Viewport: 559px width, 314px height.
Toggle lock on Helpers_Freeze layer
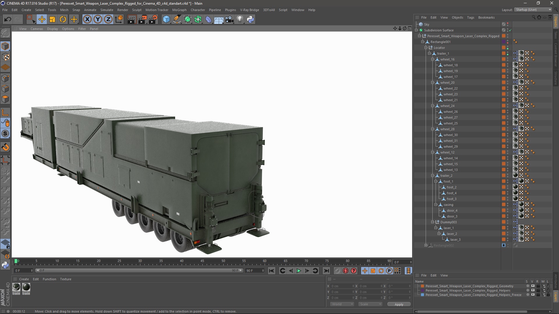click(548, 295)
